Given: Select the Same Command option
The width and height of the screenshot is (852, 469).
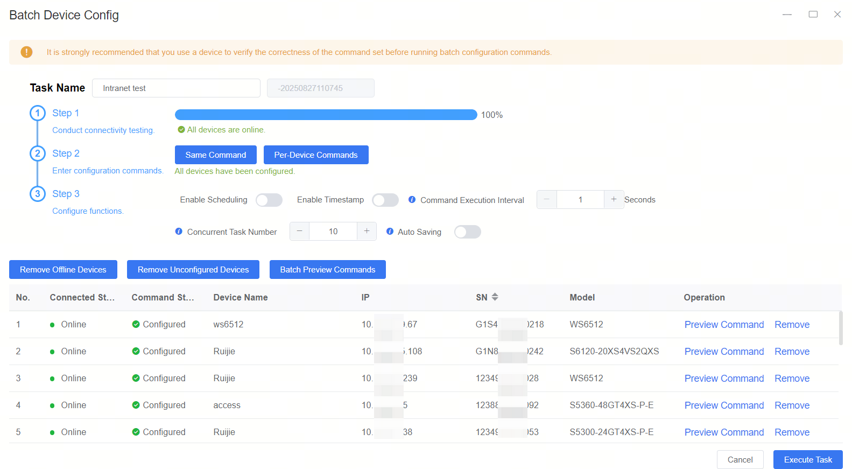Looking at the screenshot, I should pyautogui.click(x=216, y=155).
